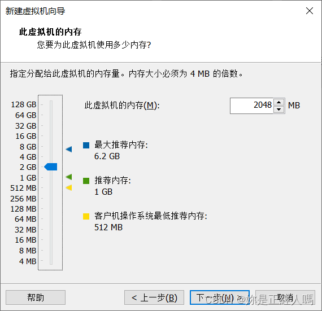
Task: Click the yellow 客户机操作系统最低推荐内存 legend square
Action: 86,216
